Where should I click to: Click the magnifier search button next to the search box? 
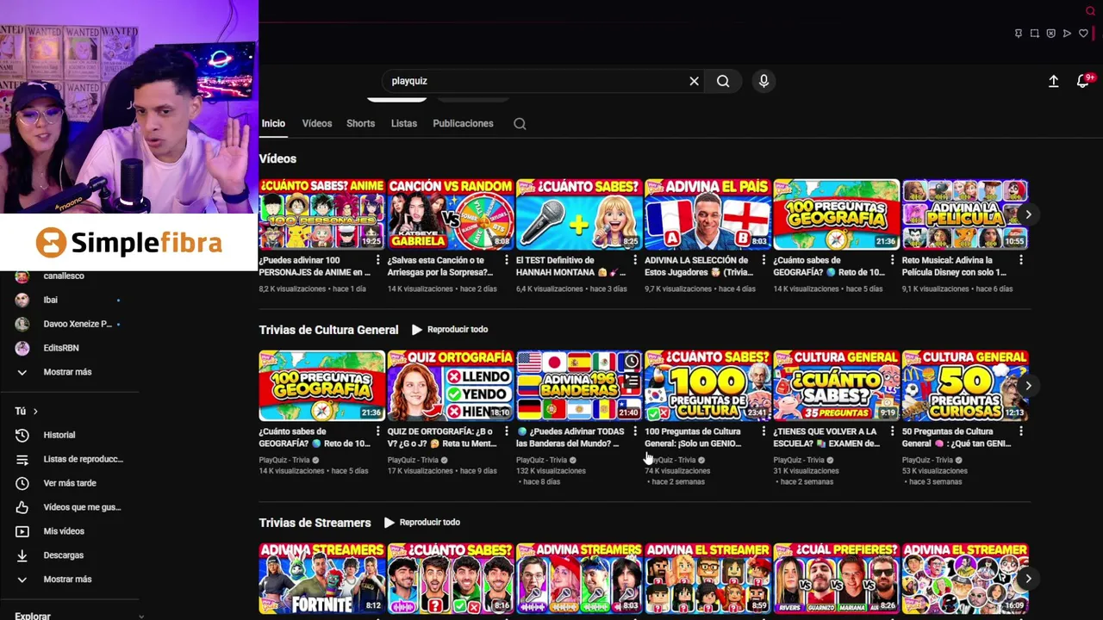tap(723, 81)
